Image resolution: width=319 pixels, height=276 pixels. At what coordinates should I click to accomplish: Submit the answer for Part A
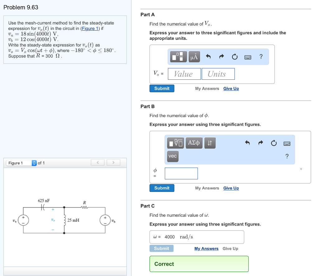click(x=162, y=88)
